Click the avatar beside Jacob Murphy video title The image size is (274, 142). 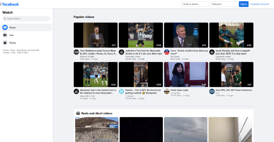pos(212,52)
